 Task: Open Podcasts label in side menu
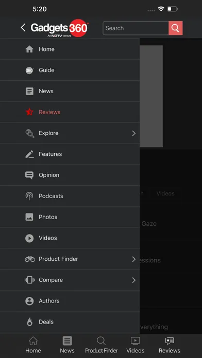[51, 196]
